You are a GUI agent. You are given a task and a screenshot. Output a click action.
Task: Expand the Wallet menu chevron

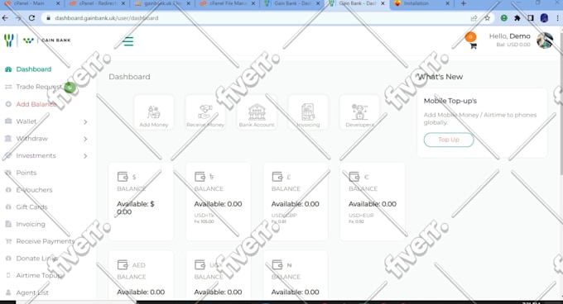point(85,121)
